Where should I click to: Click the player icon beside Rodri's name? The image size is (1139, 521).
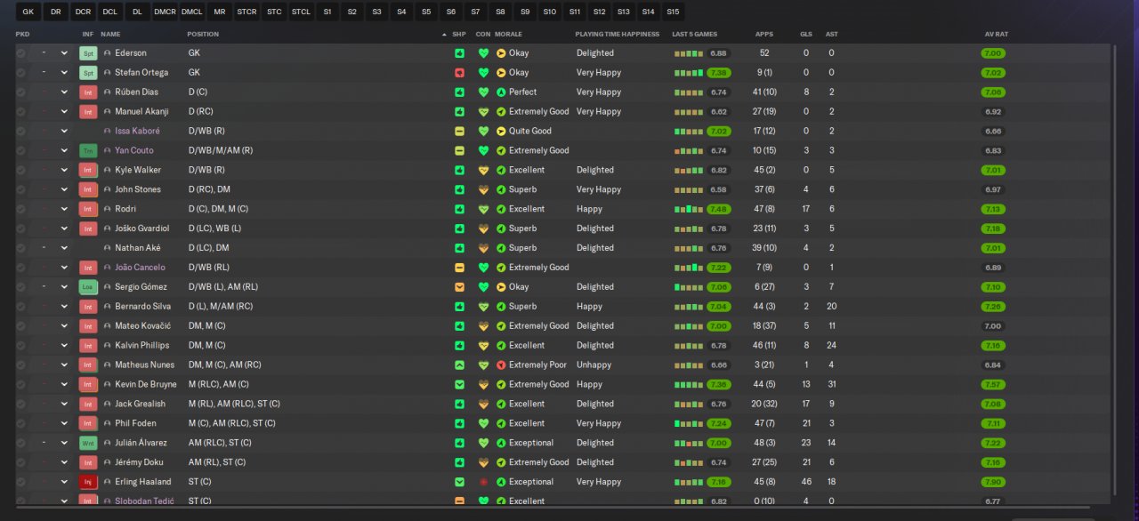click(x=108, y=209)
